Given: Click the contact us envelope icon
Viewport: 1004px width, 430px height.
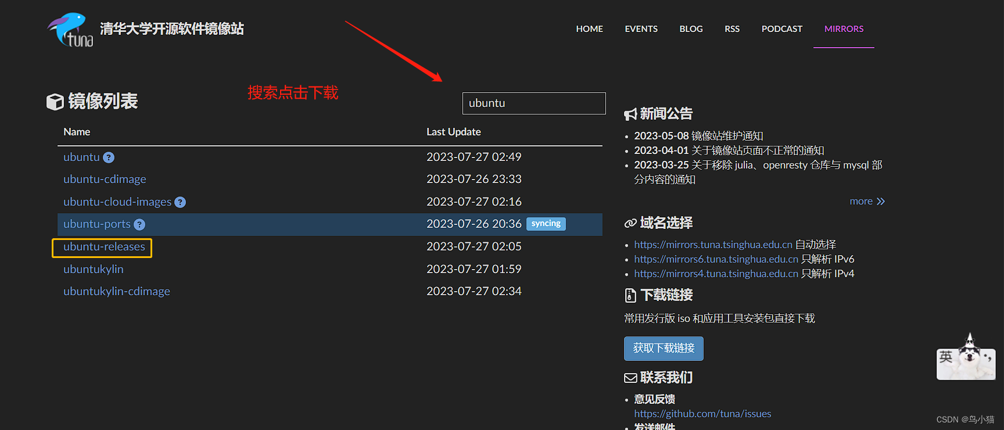Looking at the screenshot, I should [630, 378].
